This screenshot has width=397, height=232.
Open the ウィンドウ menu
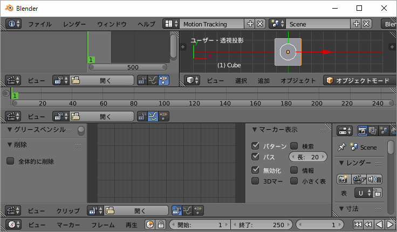pos(112,24)
